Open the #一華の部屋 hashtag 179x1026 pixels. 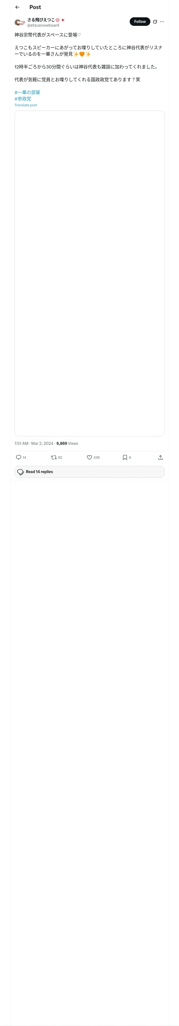[27, 92]
